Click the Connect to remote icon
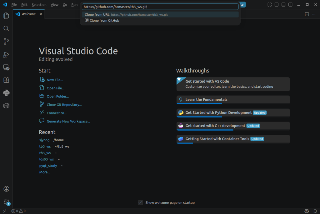The width and height of the screenshot is (320, 214). [42, 112]
